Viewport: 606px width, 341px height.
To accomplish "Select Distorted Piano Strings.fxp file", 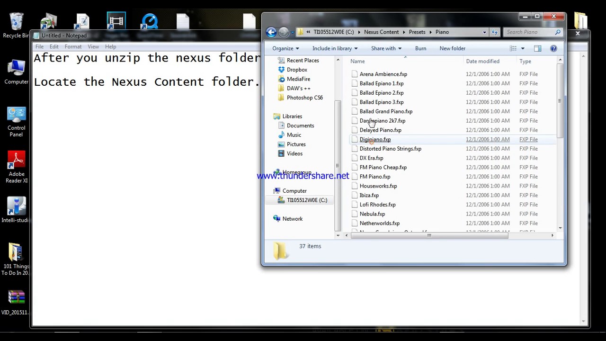I will (390, 149).
